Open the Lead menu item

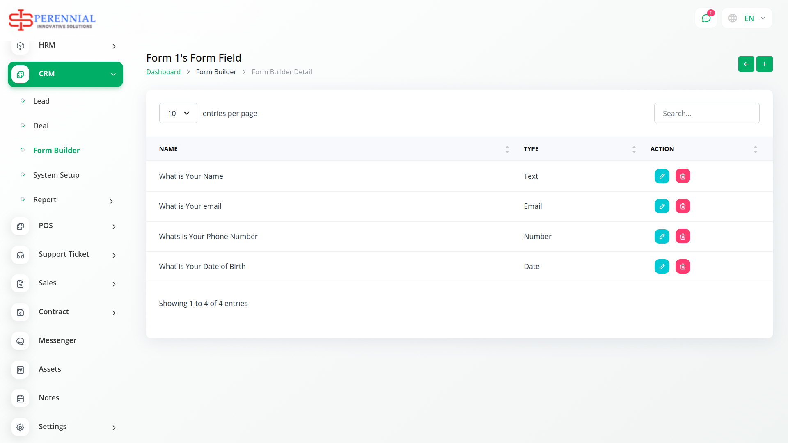tap(41, 101)
